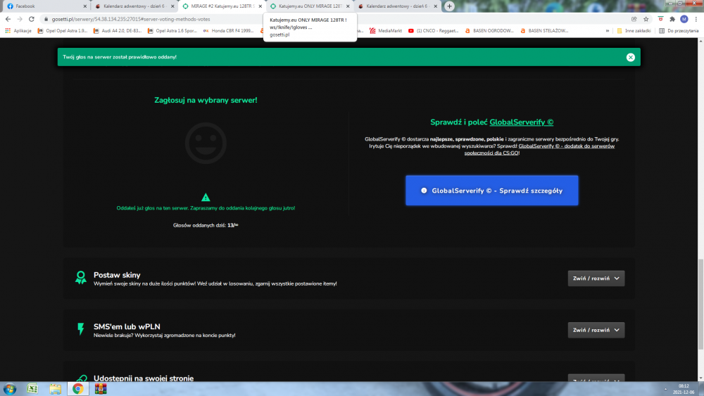This screenshot has height=396, width=704.
Task: Open the Do przeczytania reading list
Action: (679, 31)
